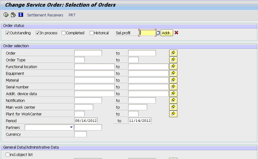Click the Order status group header

tap(129, 25)
